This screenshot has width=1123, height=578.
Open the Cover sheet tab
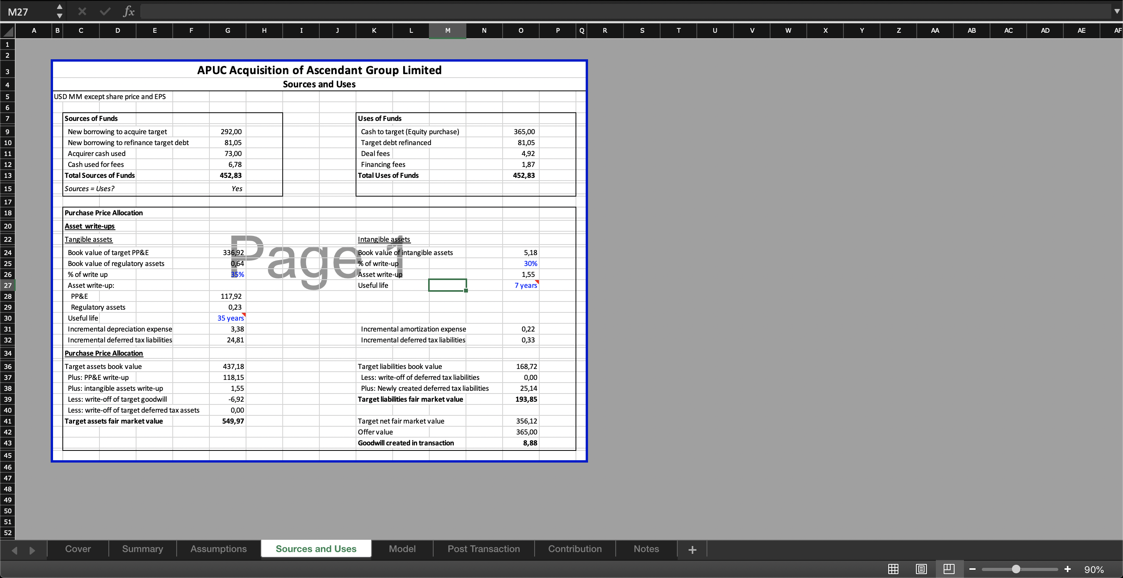coord(78,549)
